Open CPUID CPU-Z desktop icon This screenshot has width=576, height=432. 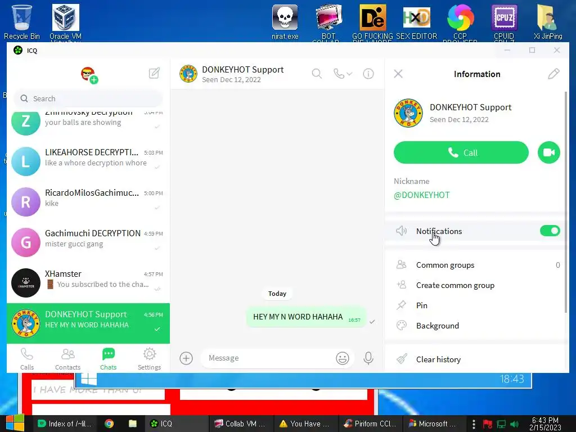[504, 22]
